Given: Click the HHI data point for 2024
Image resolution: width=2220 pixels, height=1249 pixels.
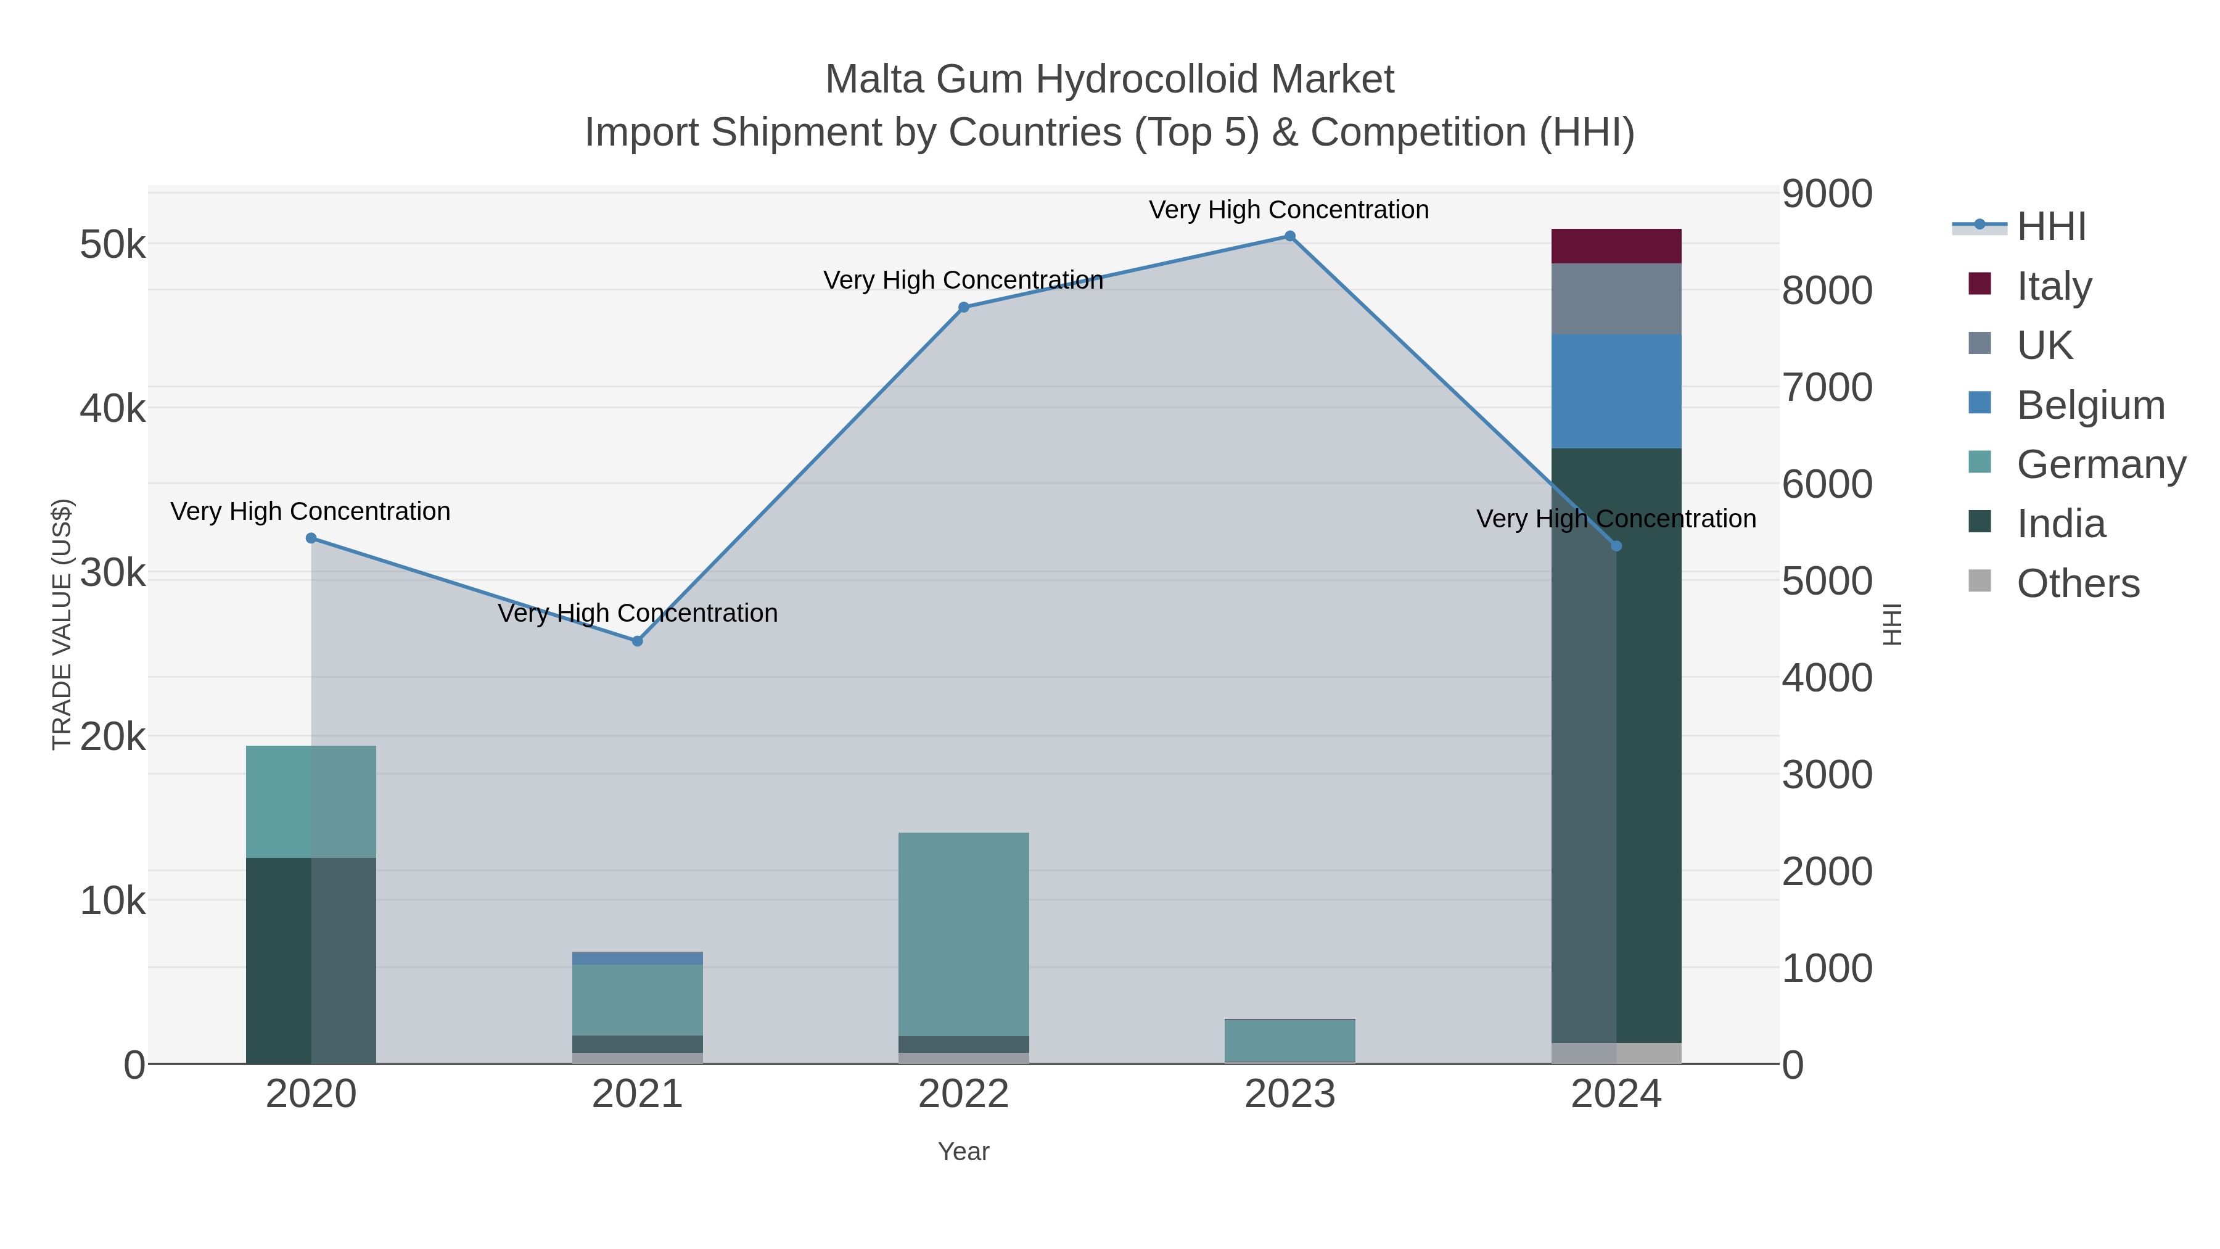Looking at the screenshot, I should (1616, 546).
